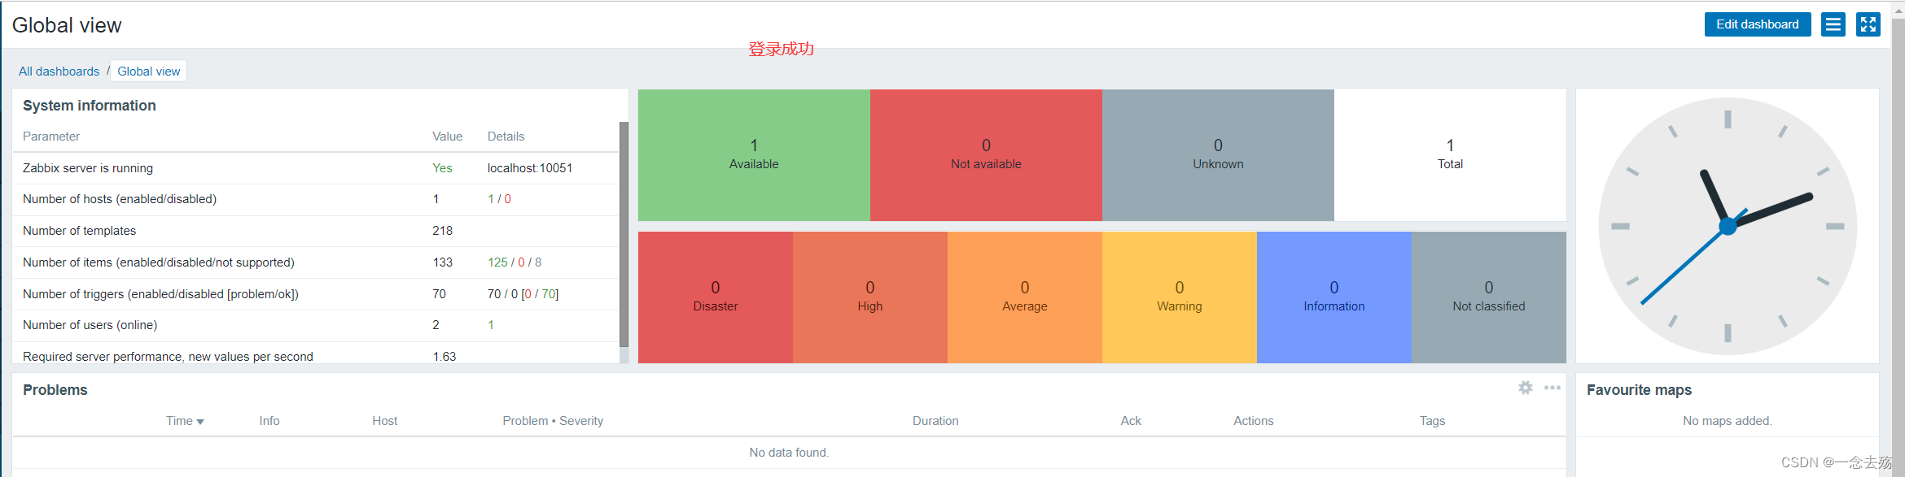Click the gray Unknown hosts tile

(x=1218, y=154)
